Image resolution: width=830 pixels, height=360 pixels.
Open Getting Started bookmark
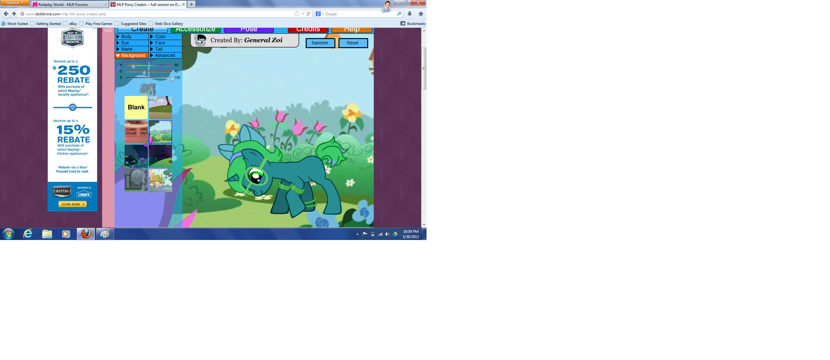coord(45,23)
